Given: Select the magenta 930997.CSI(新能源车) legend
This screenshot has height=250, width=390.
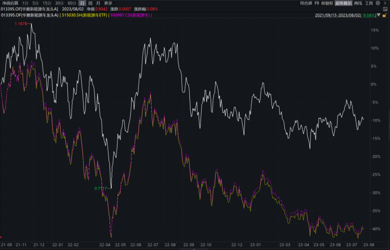Looking at the screenshot, I should click(130, 15).
